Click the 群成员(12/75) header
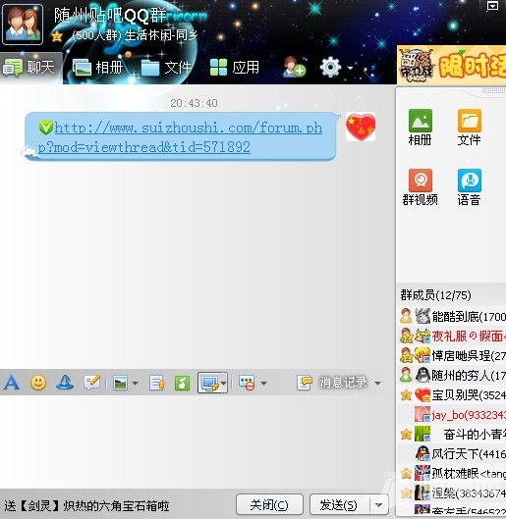Image resolution: width=506 pixels, height=519 pixels. [435, 295]
